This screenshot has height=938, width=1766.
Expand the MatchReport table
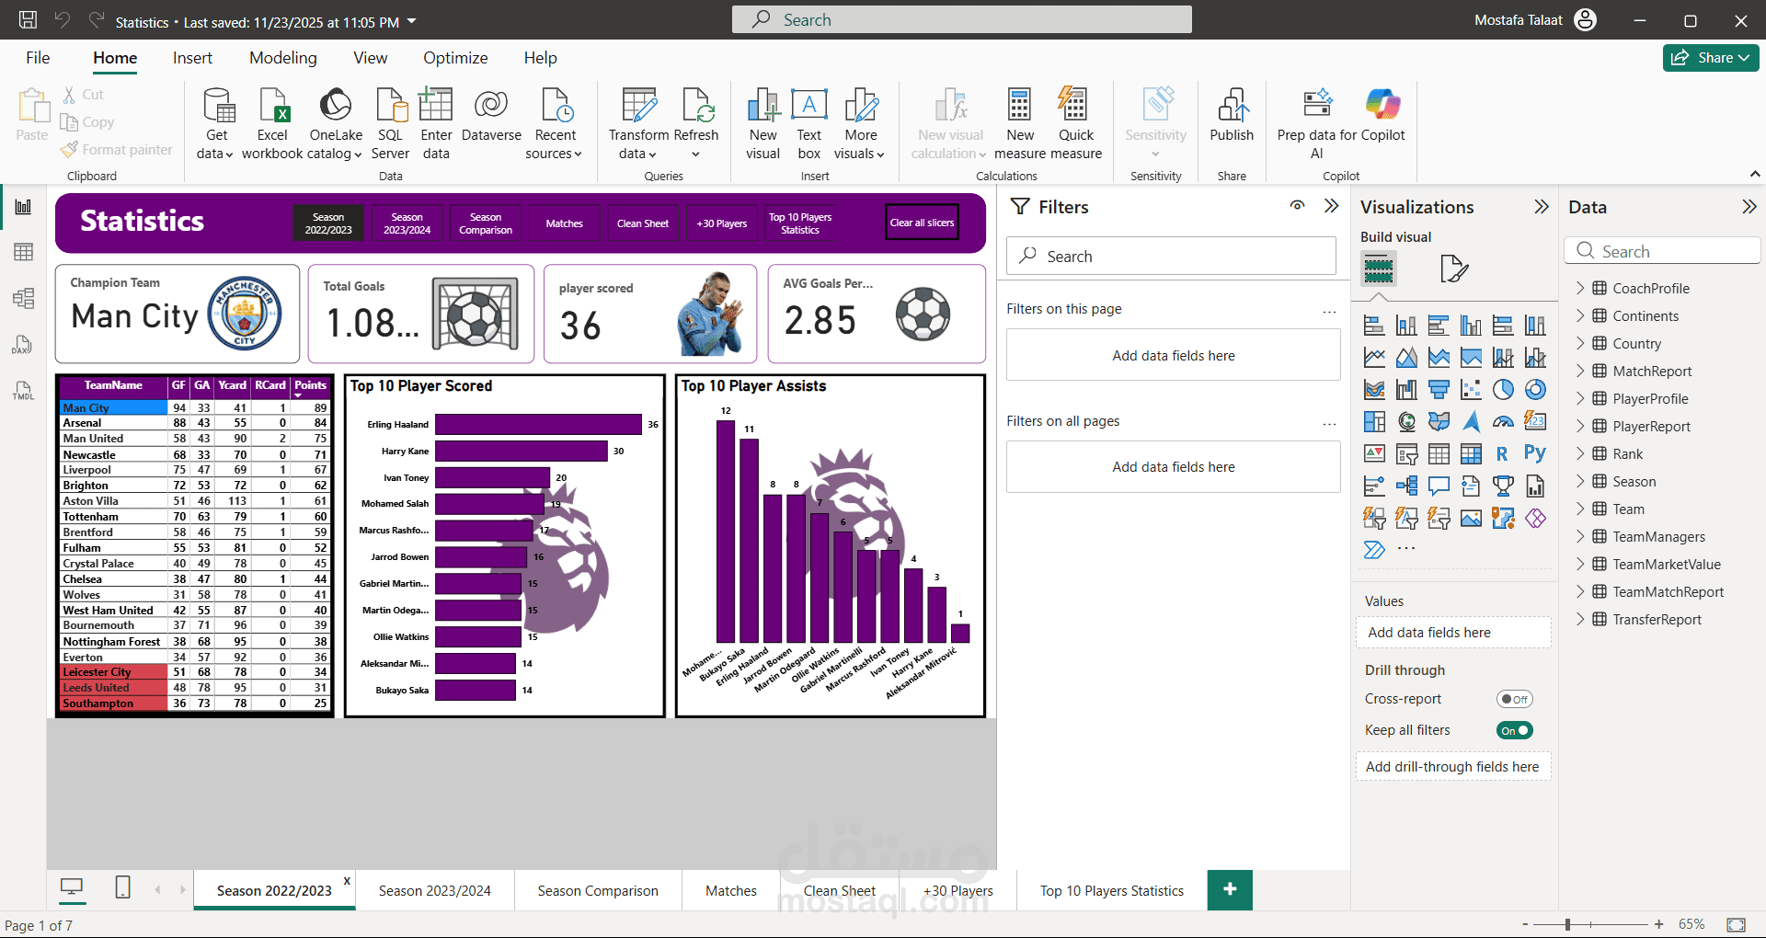tap(1580, 371)
